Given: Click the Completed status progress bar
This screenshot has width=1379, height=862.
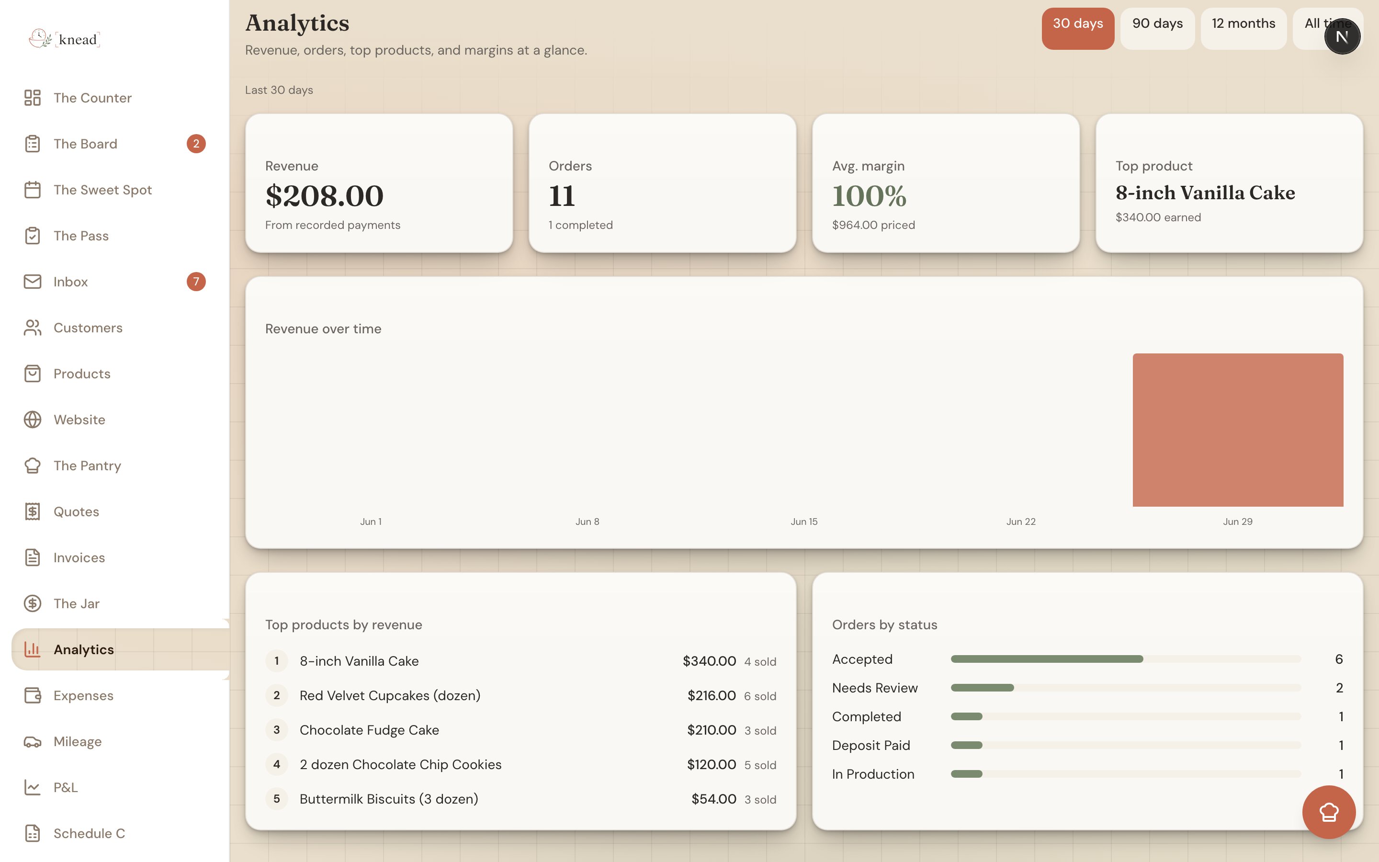Looking at the screenshot, I should tap(1125, 716).
